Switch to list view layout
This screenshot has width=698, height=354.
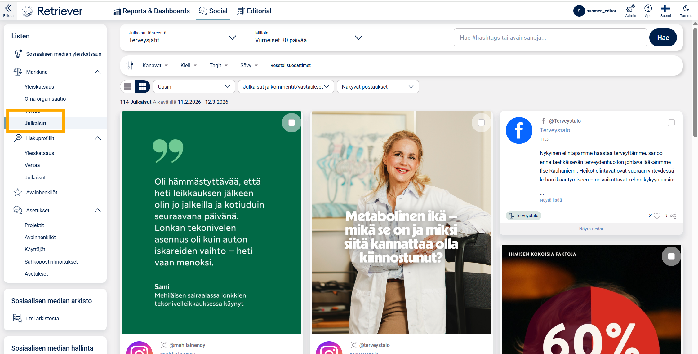coord(128,87)
